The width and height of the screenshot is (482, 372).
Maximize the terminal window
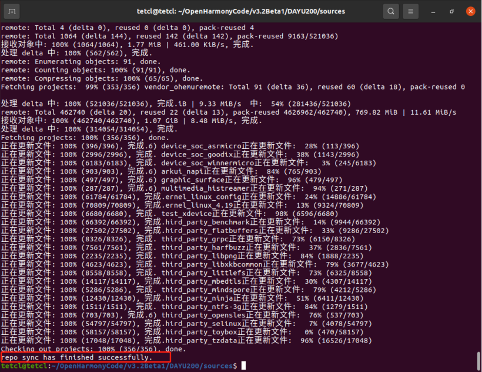point(452,11)
